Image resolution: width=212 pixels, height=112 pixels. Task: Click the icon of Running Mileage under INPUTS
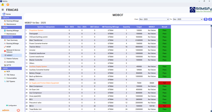[5, 21]
